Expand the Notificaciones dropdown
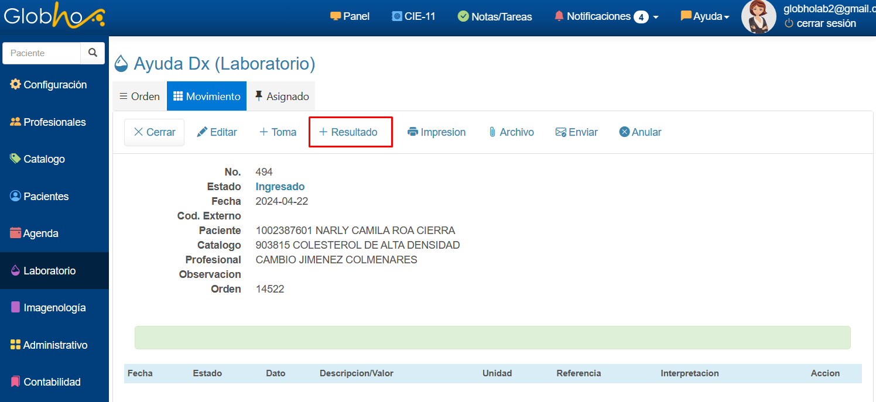 606,16
